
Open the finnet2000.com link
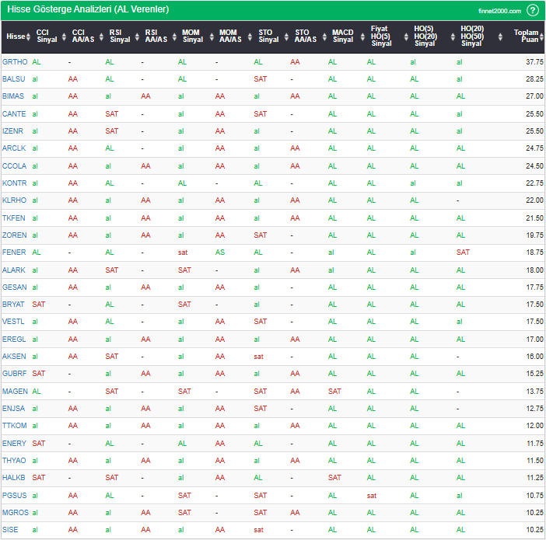501,11
